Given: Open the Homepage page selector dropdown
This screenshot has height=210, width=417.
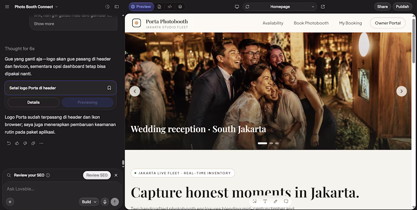Looking at the screenshot, I should point(280,7).
